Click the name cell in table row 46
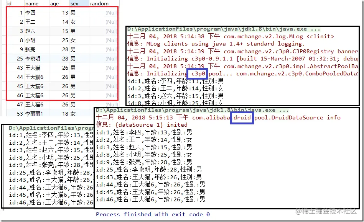 35,95
